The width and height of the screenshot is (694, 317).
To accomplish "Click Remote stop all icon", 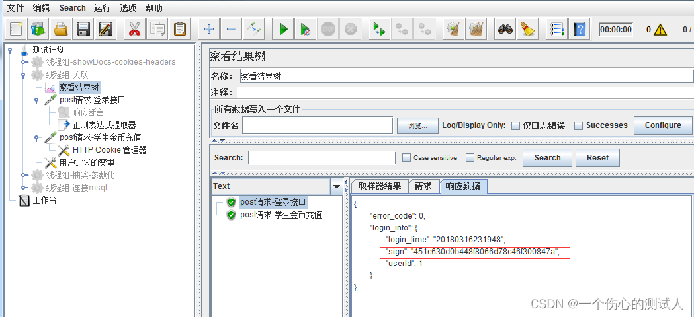I will tap(402, 30).
